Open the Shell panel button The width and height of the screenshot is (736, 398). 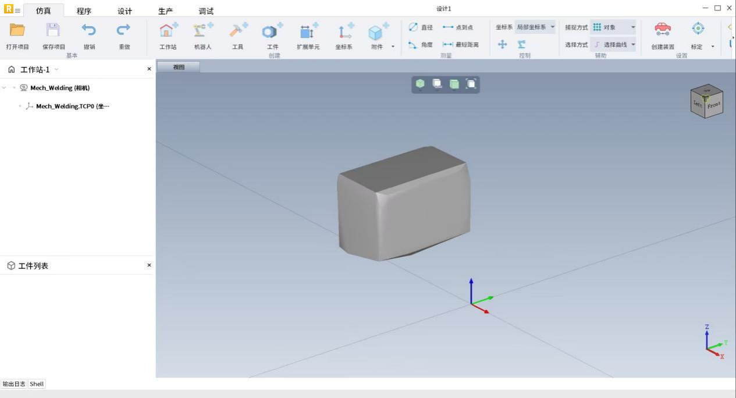(37, 384)
